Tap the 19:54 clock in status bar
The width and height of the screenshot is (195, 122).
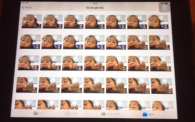click(x=95, y=3)
